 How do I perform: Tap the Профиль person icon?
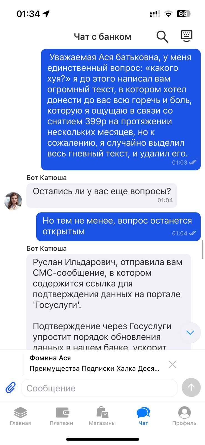184,412
